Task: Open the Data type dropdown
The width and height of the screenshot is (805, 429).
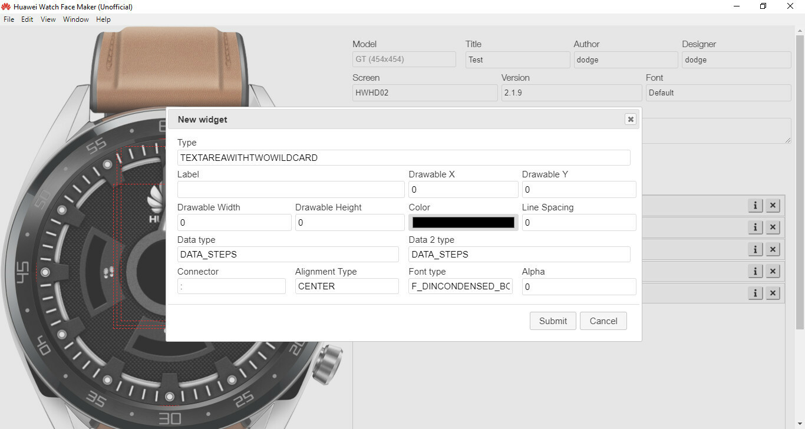Action: pos(288,255)
